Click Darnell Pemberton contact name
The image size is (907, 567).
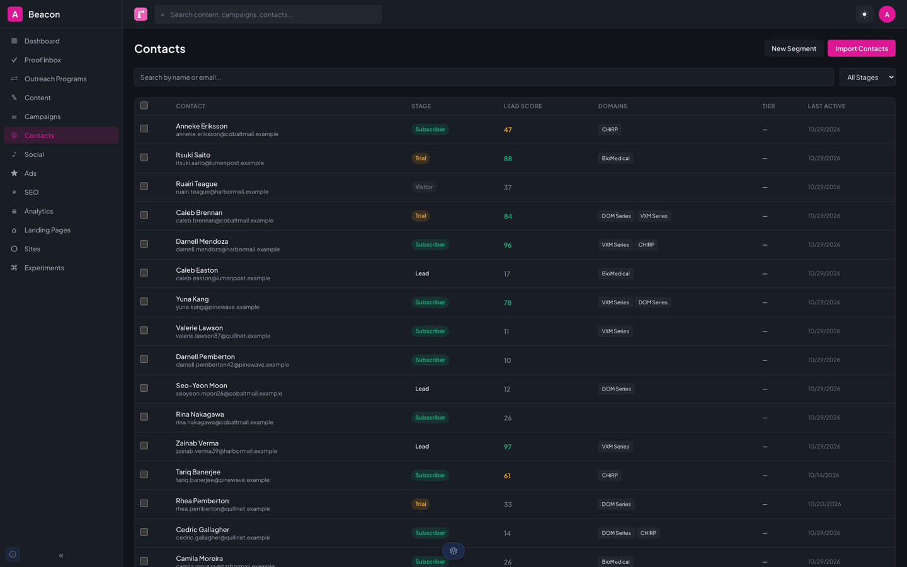205,357
